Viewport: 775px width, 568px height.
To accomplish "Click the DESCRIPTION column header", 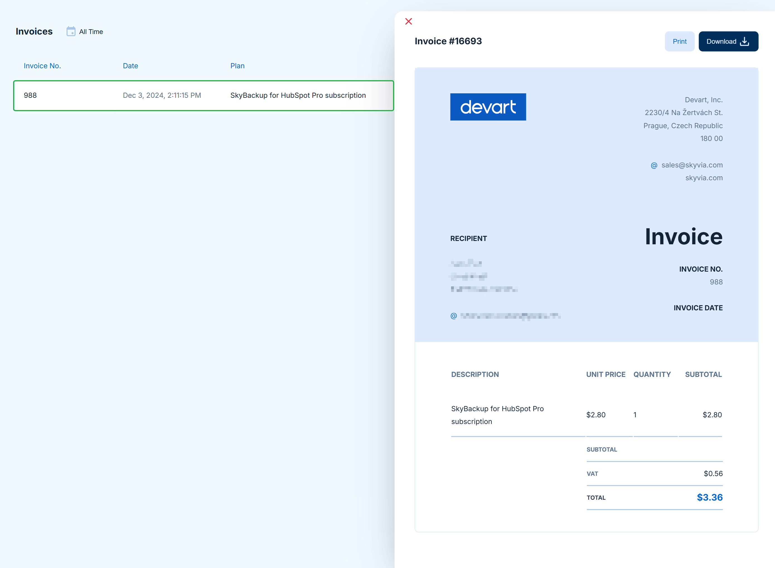I will coord(475,374).
